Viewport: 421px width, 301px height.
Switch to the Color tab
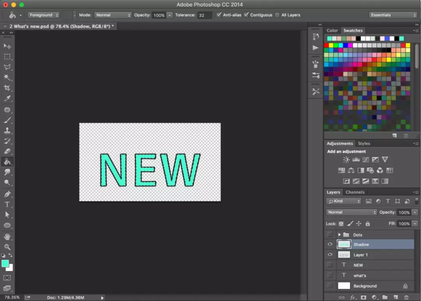point(332,31)
